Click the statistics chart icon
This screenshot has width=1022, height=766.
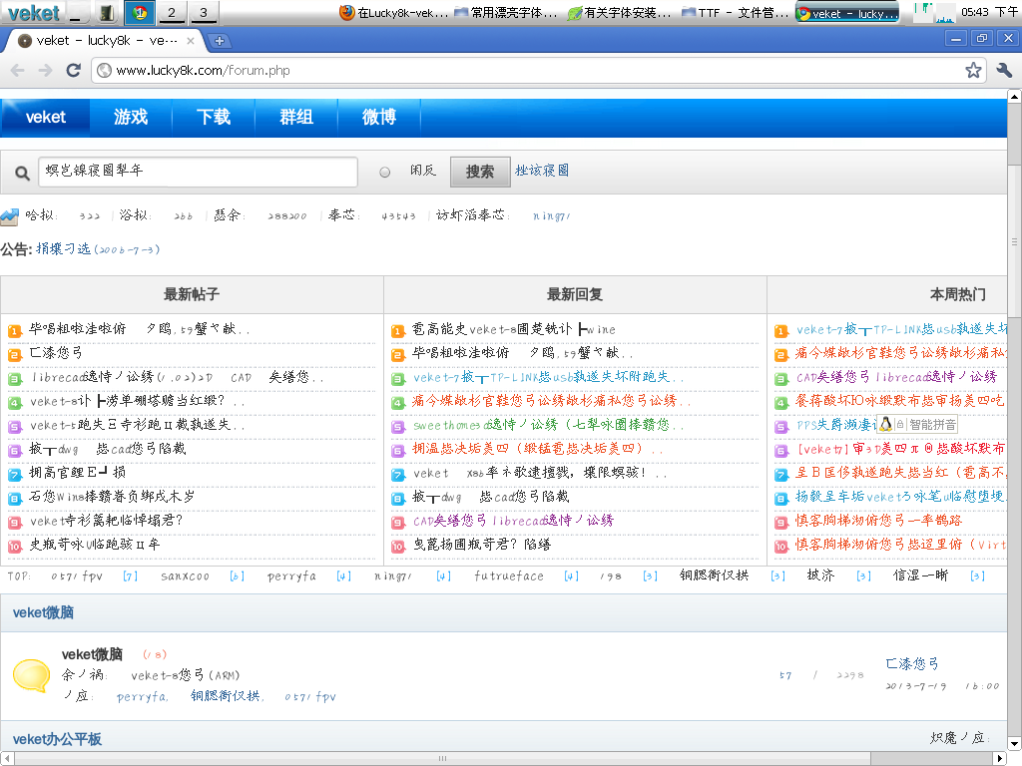point(9,216)
